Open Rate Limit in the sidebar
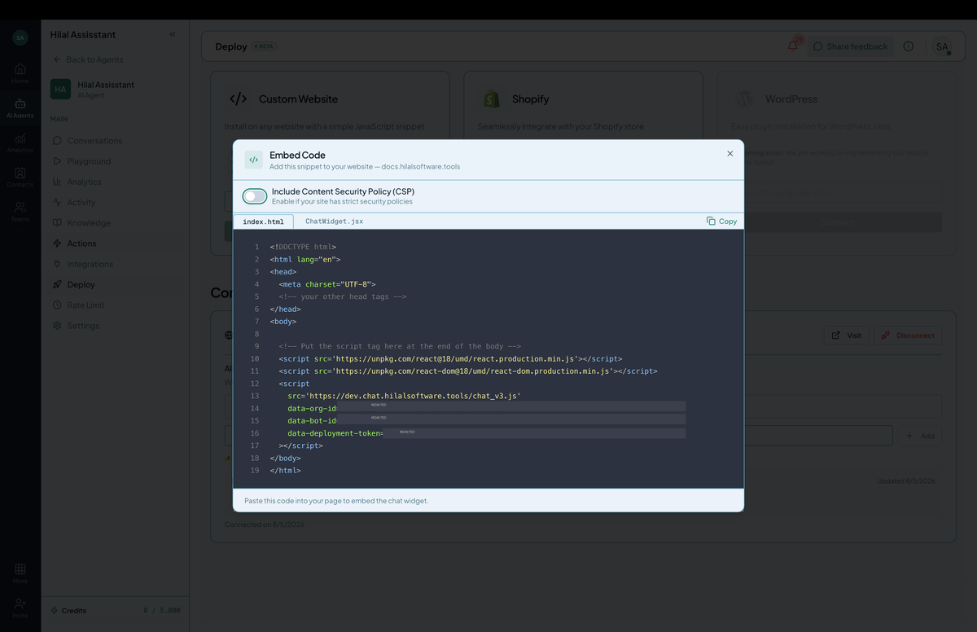 pos(115,305)
